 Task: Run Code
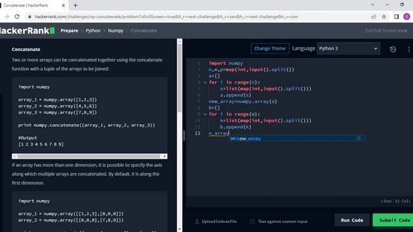tap(352, 220)
